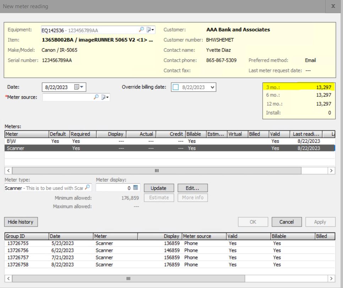Click the 12 mo. volume value
The image size is (343, 288).
click(323, 104)
